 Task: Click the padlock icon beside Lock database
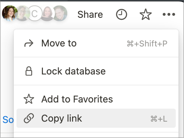(29, 71)
